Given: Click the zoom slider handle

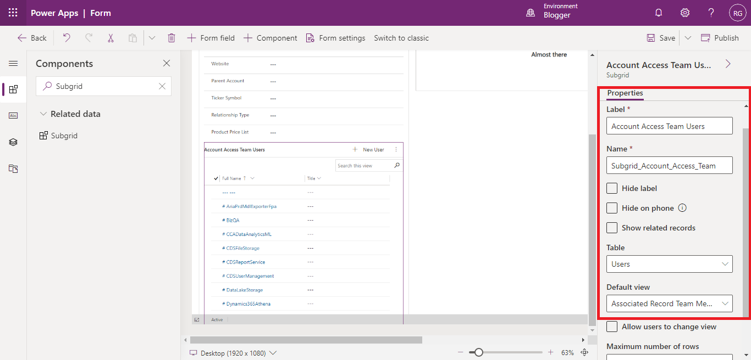Looking at the screenshot, I should coord(478,352).
